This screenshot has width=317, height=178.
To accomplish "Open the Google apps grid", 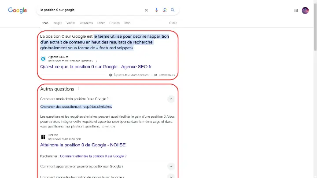I will point(296,10).
